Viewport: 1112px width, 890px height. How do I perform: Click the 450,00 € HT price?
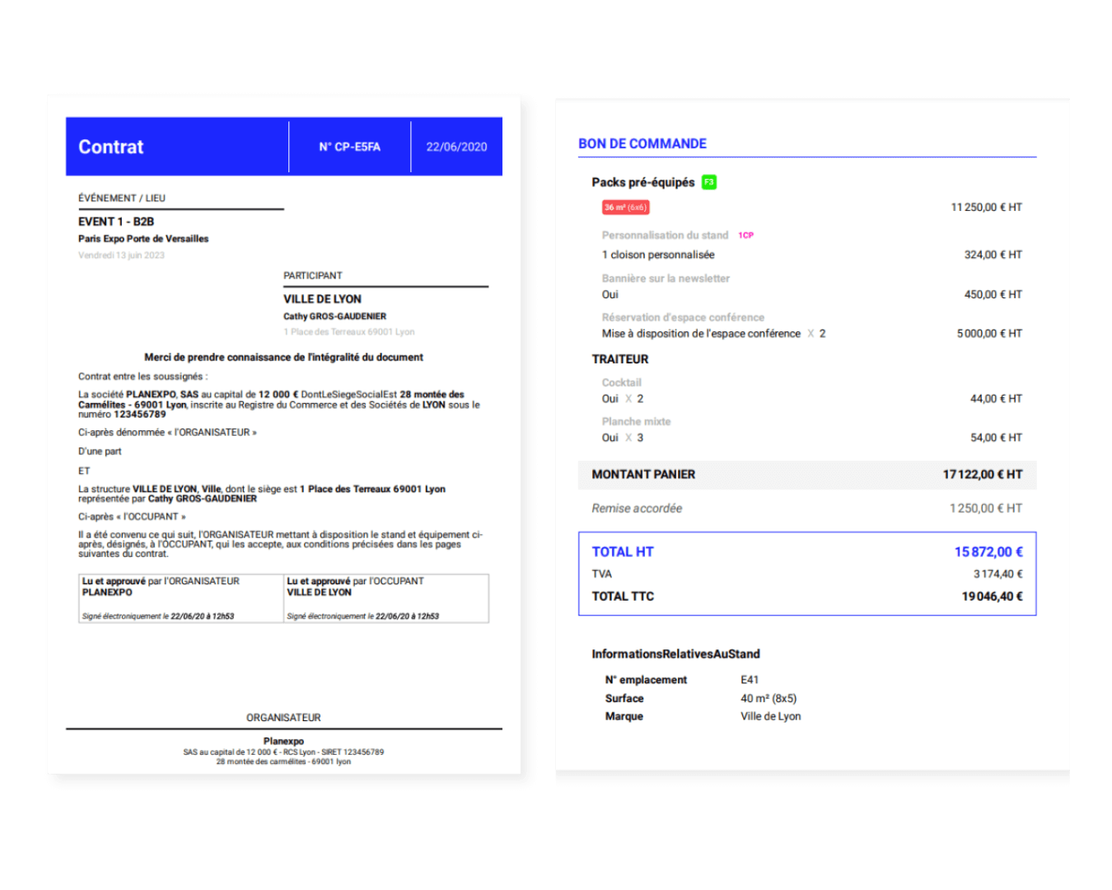coord(993,294)
